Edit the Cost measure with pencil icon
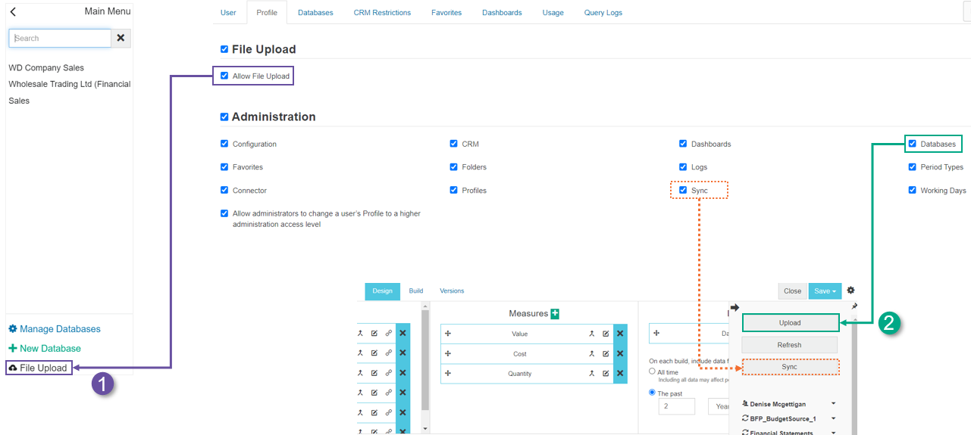 (x=606, y=354)
